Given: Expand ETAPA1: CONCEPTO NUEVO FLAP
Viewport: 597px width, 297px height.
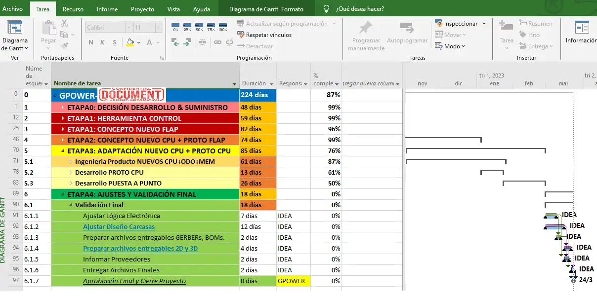Looking at the screenshot, I should 63,129.
